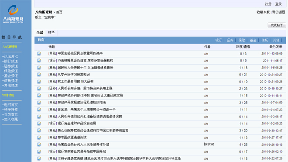Click post icon beside 神木医改遭遇逆淘汰

coord(39,138)
